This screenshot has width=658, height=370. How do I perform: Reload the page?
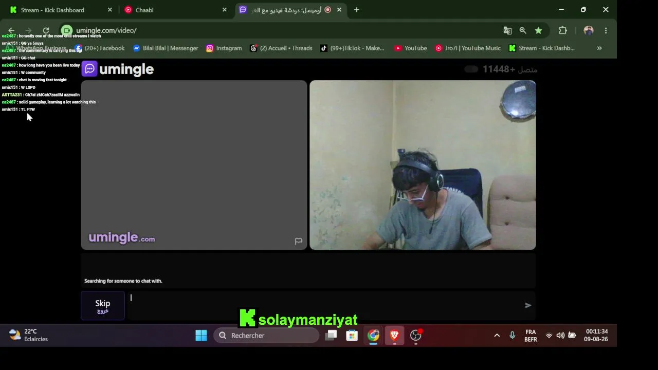pyautogui.click(x=46, y=30)
